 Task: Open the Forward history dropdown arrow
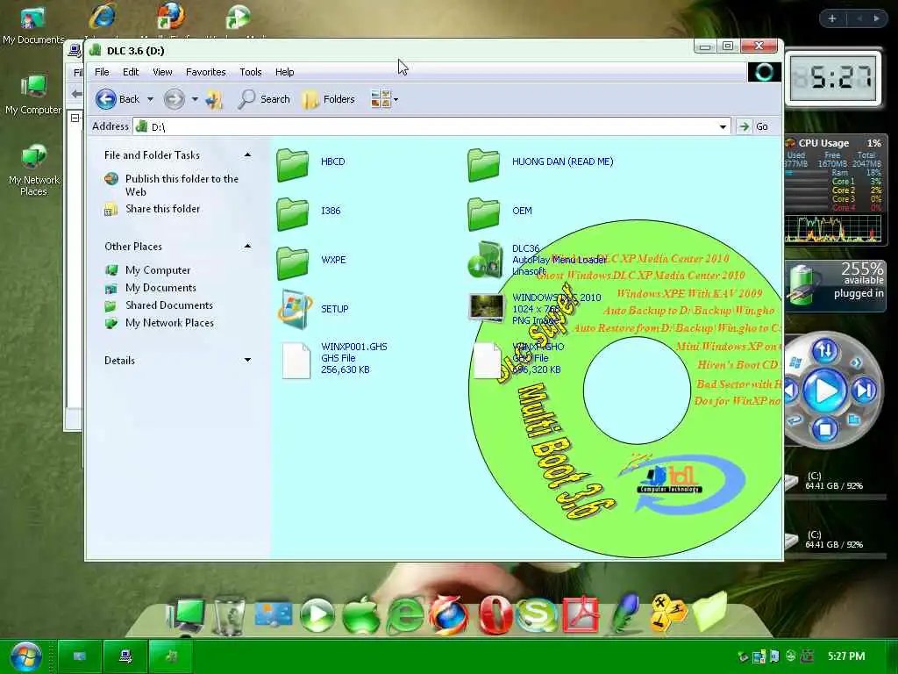(x=195, y=99)
